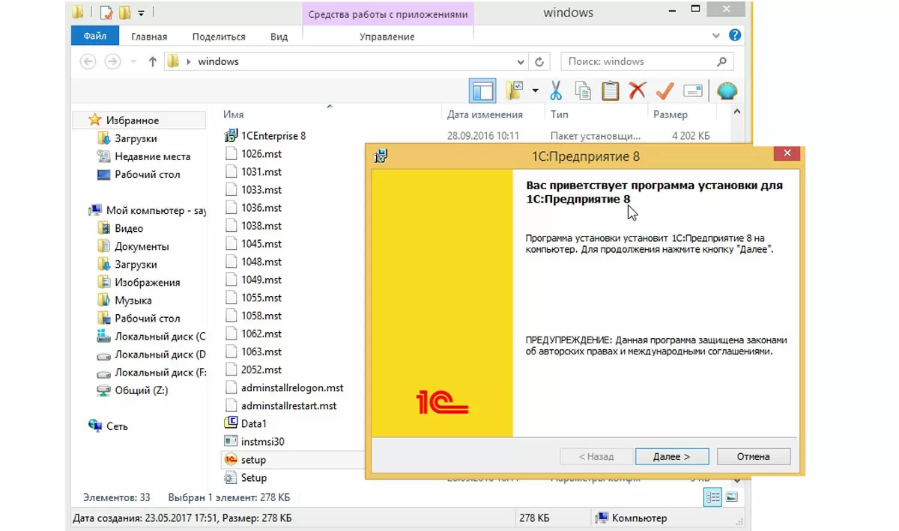The image size is (899, 531).
Task: Open Видео folder in navigation pane
Action: pyautogui.click(x=121, y=229)
